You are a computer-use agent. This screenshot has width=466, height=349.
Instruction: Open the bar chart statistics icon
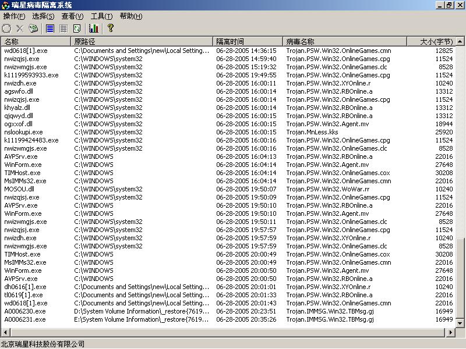(94, 29)
